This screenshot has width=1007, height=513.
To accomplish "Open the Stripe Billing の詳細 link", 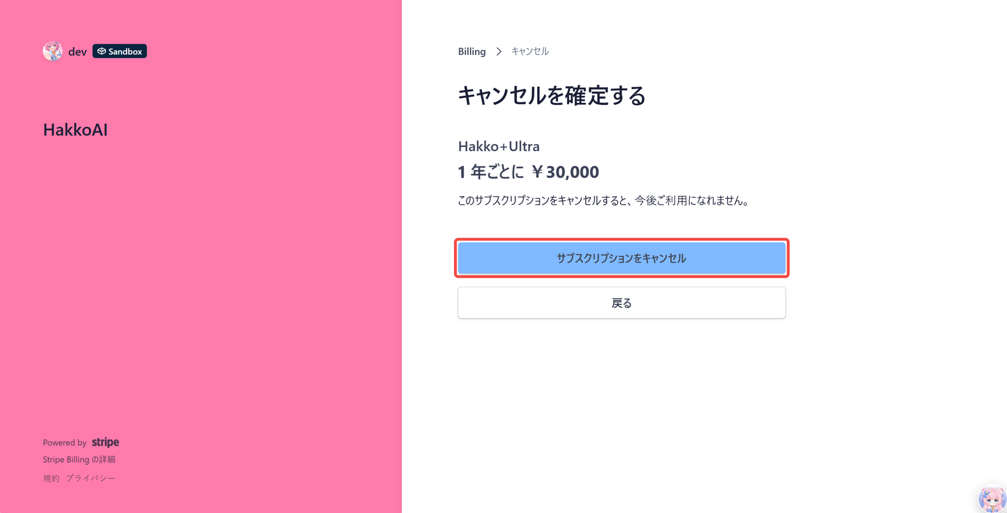I will [x=79, y=459].
